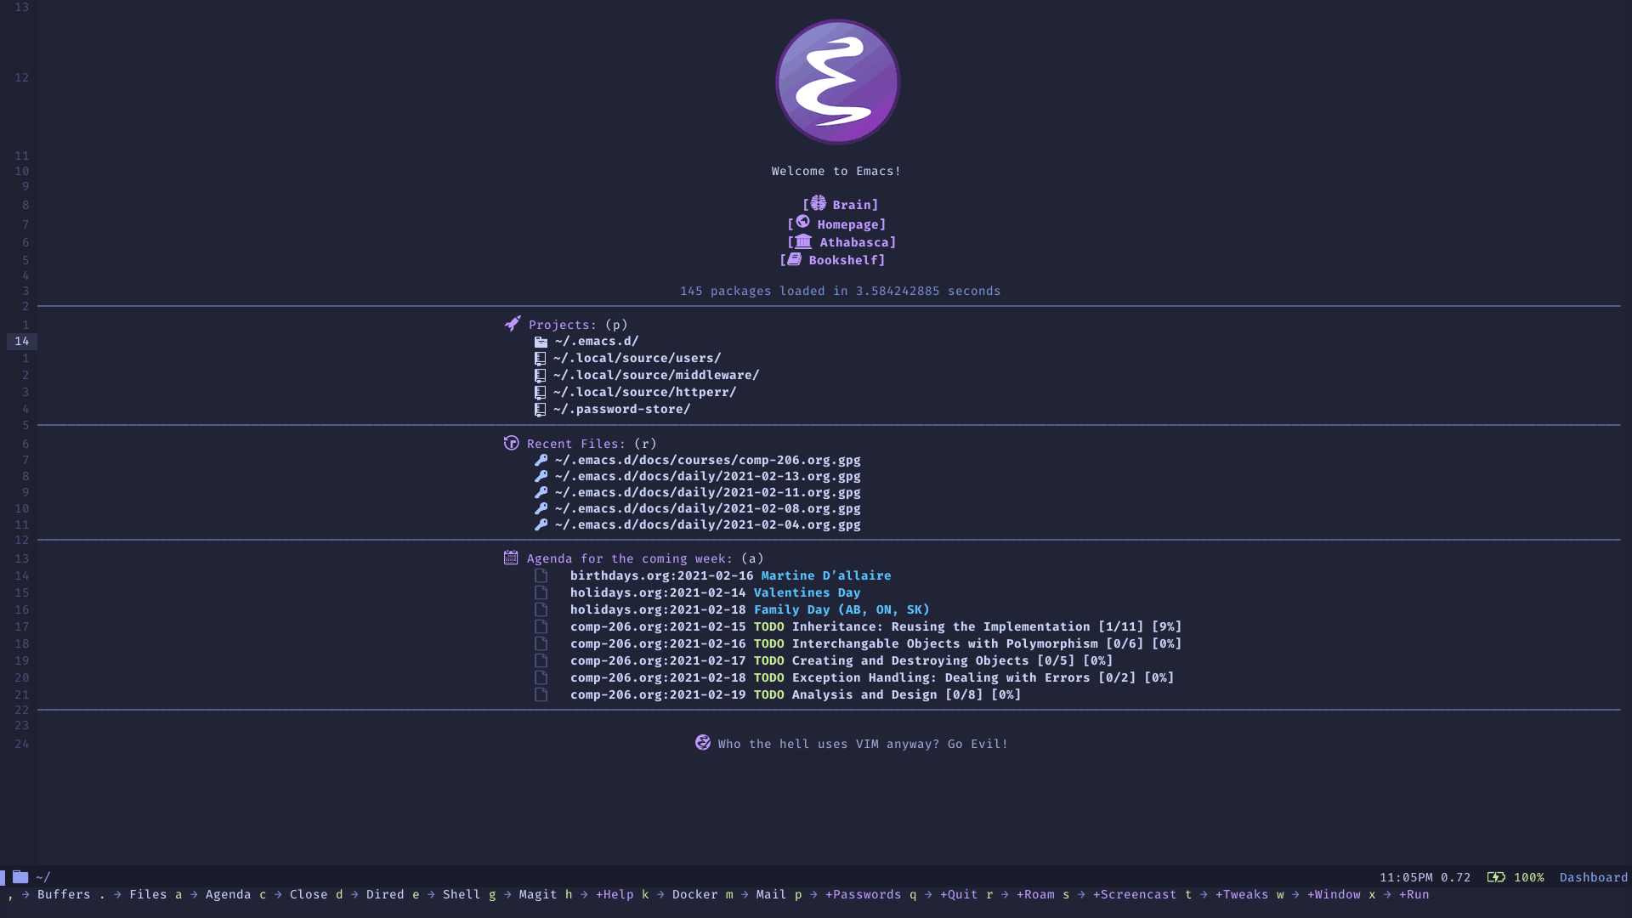
Task: Select Magit menu item in status bar
Action: (x=538, y=894)
